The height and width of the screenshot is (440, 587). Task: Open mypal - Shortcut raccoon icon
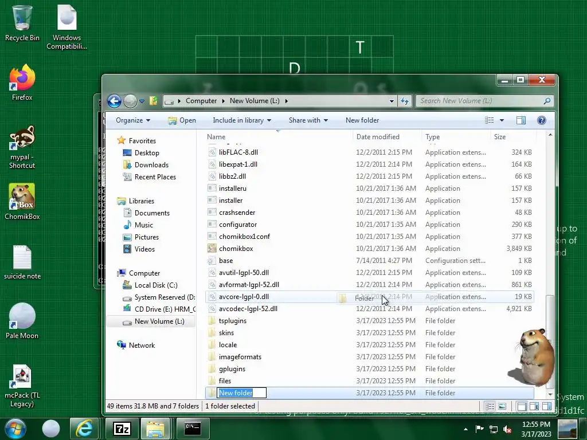tap(22, 147)
